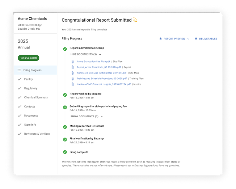Image resolution: width=236 pixels, height=189 pixels.
Task: Click checkmark next to State Info
Action: (x=19, y=125)
